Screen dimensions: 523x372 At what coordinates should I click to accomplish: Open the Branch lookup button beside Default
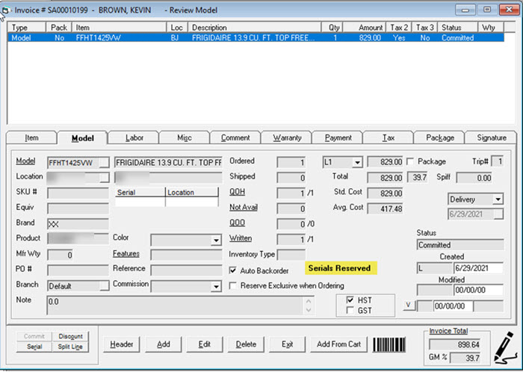(x=104, y=286)
